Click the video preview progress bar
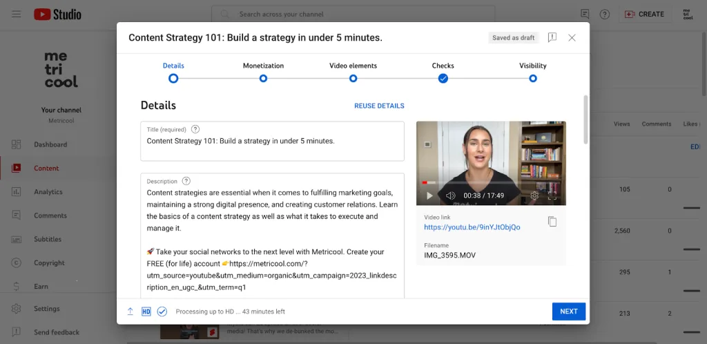Screen dimensions: 707x344 [x=490, y=182]
